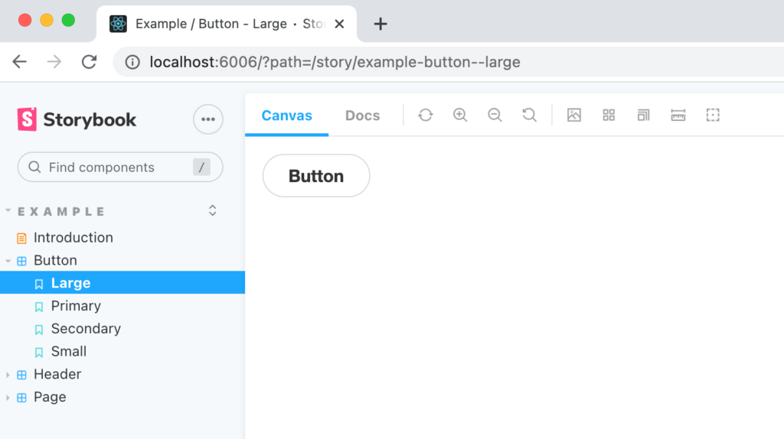
Task: Click the remount component icon in toolbar
Action: (x=426, y=115)
